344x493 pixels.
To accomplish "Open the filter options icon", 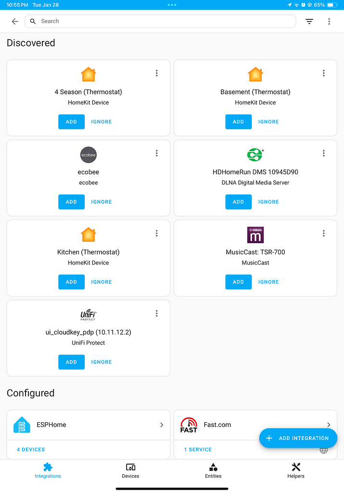I will (309, 22).
